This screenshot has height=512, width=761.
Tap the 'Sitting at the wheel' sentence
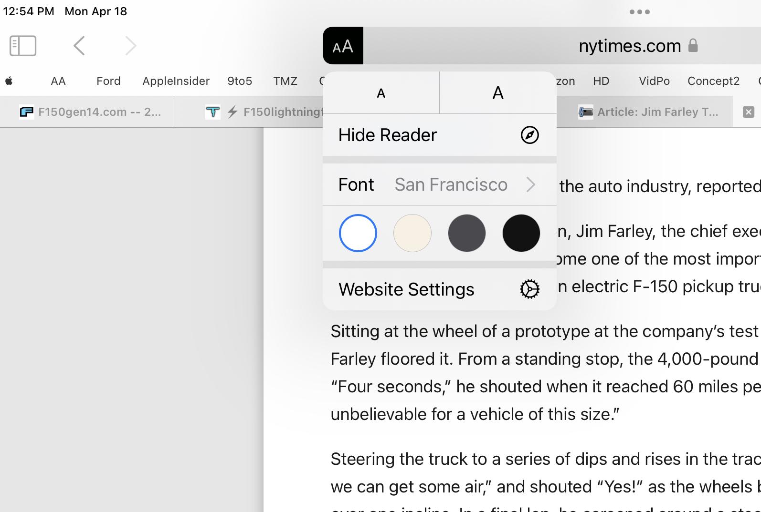pos(546,331)
